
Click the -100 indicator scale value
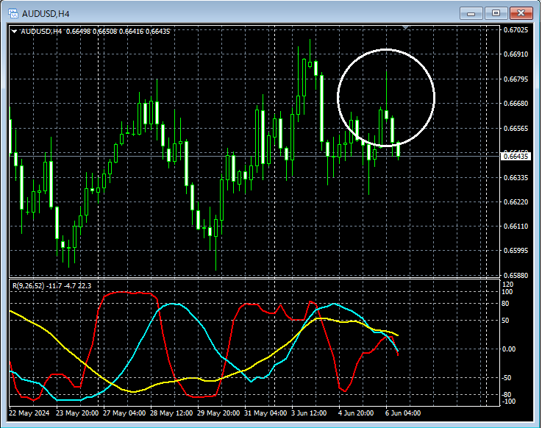click(507, 402)
